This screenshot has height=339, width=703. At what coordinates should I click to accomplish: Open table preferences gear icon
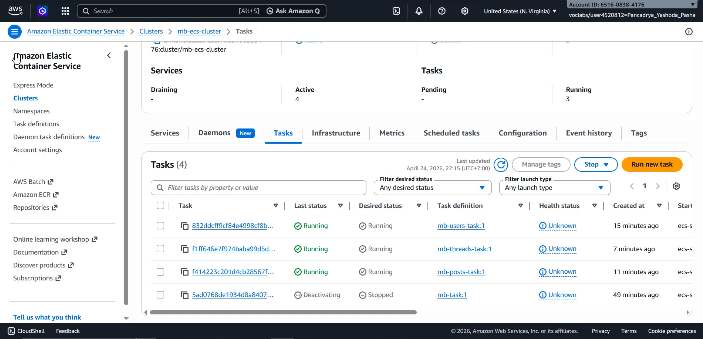pos(676,186)
